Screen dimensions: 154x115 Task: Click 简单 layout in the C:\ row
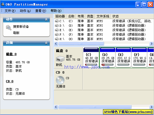tap(81, 21)
